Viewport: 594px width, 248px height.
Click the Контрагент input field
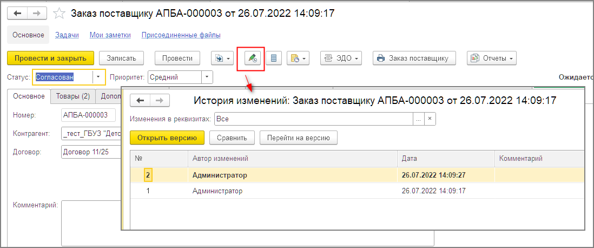pyautogui.click(x=91, y=134)
